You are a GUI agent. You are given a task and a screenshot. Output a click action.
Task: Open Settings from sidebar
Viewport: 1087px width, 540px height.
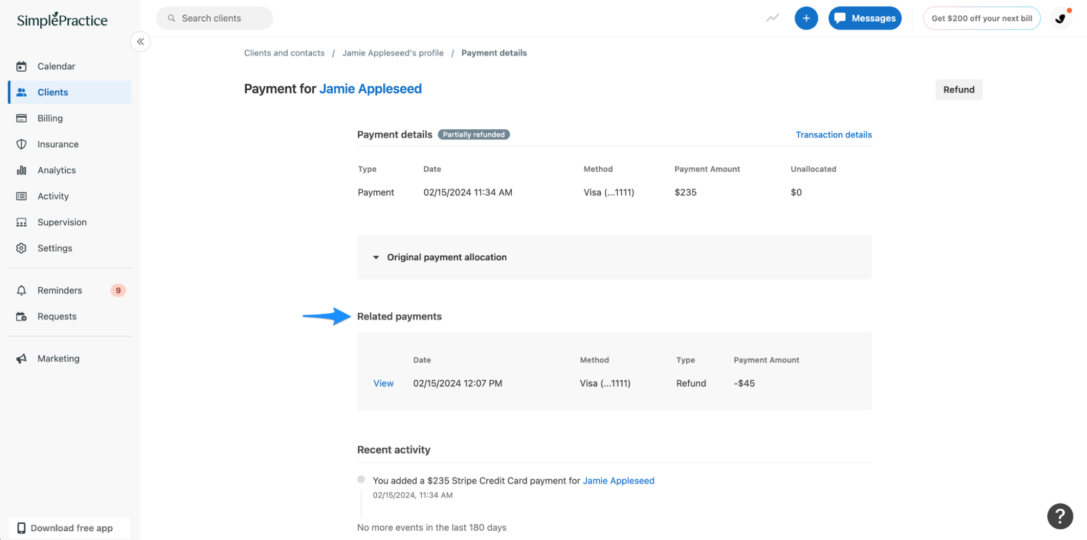tap(70, 248)
